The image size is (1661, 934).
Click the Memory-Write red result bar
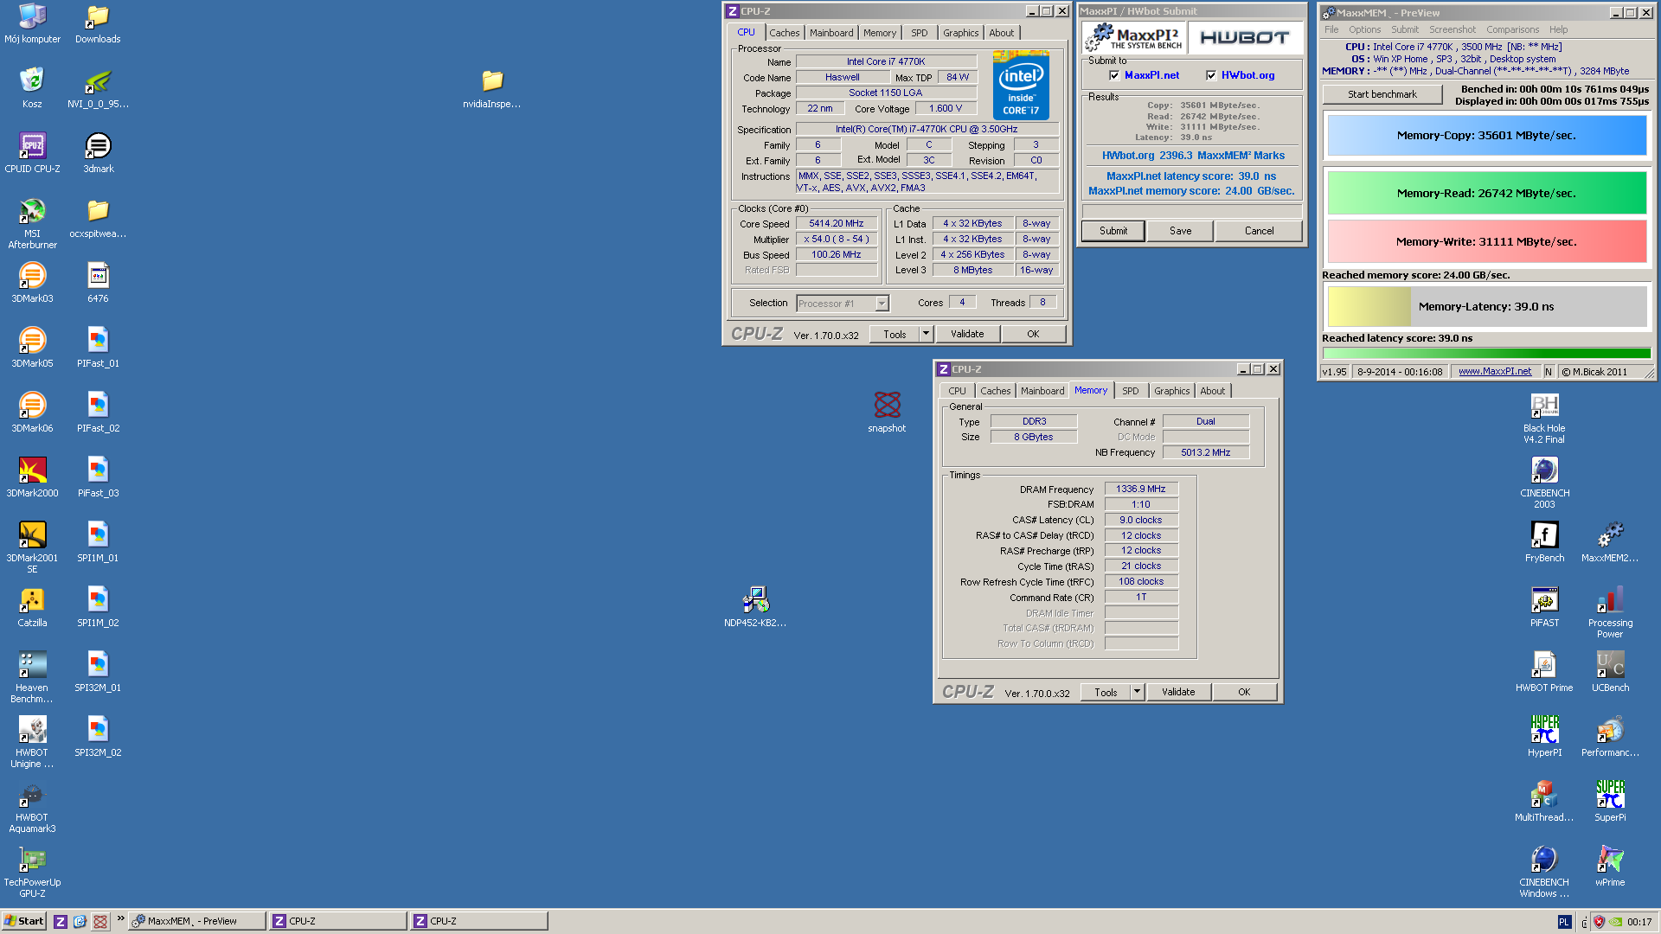(x=1486, y=241)
